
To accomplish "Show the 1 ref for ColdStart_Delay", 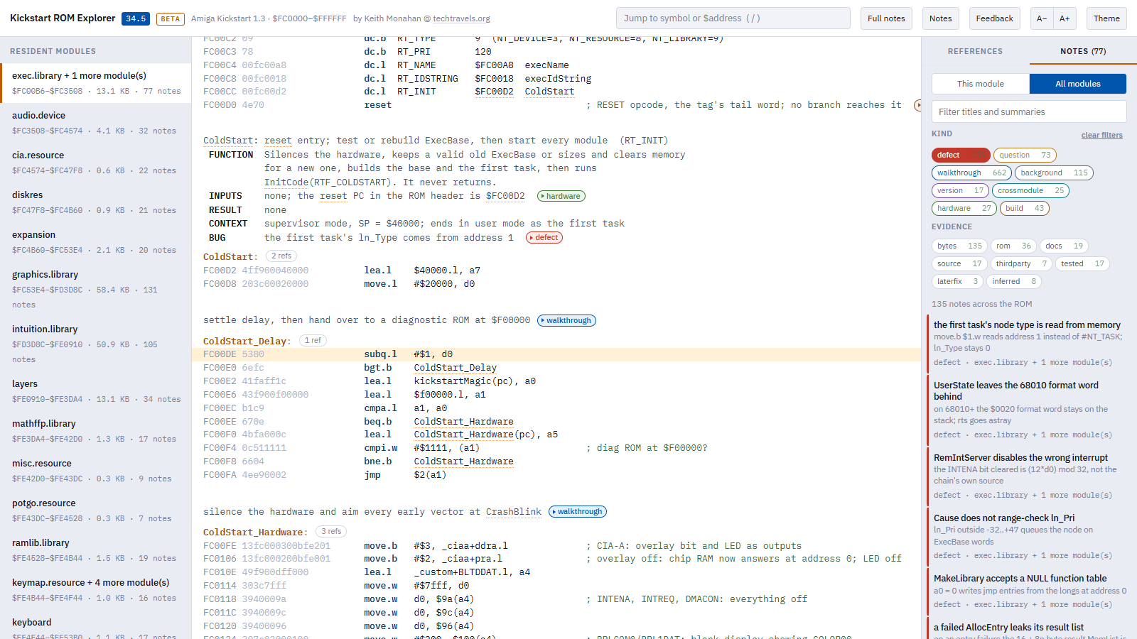I will pos(313,340).
